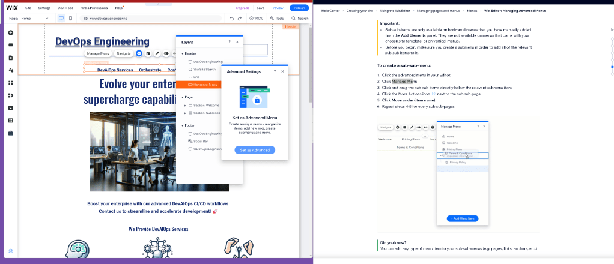Open the Settings menu
Screen dimensions: 614x264
click(x=44, y=8)
